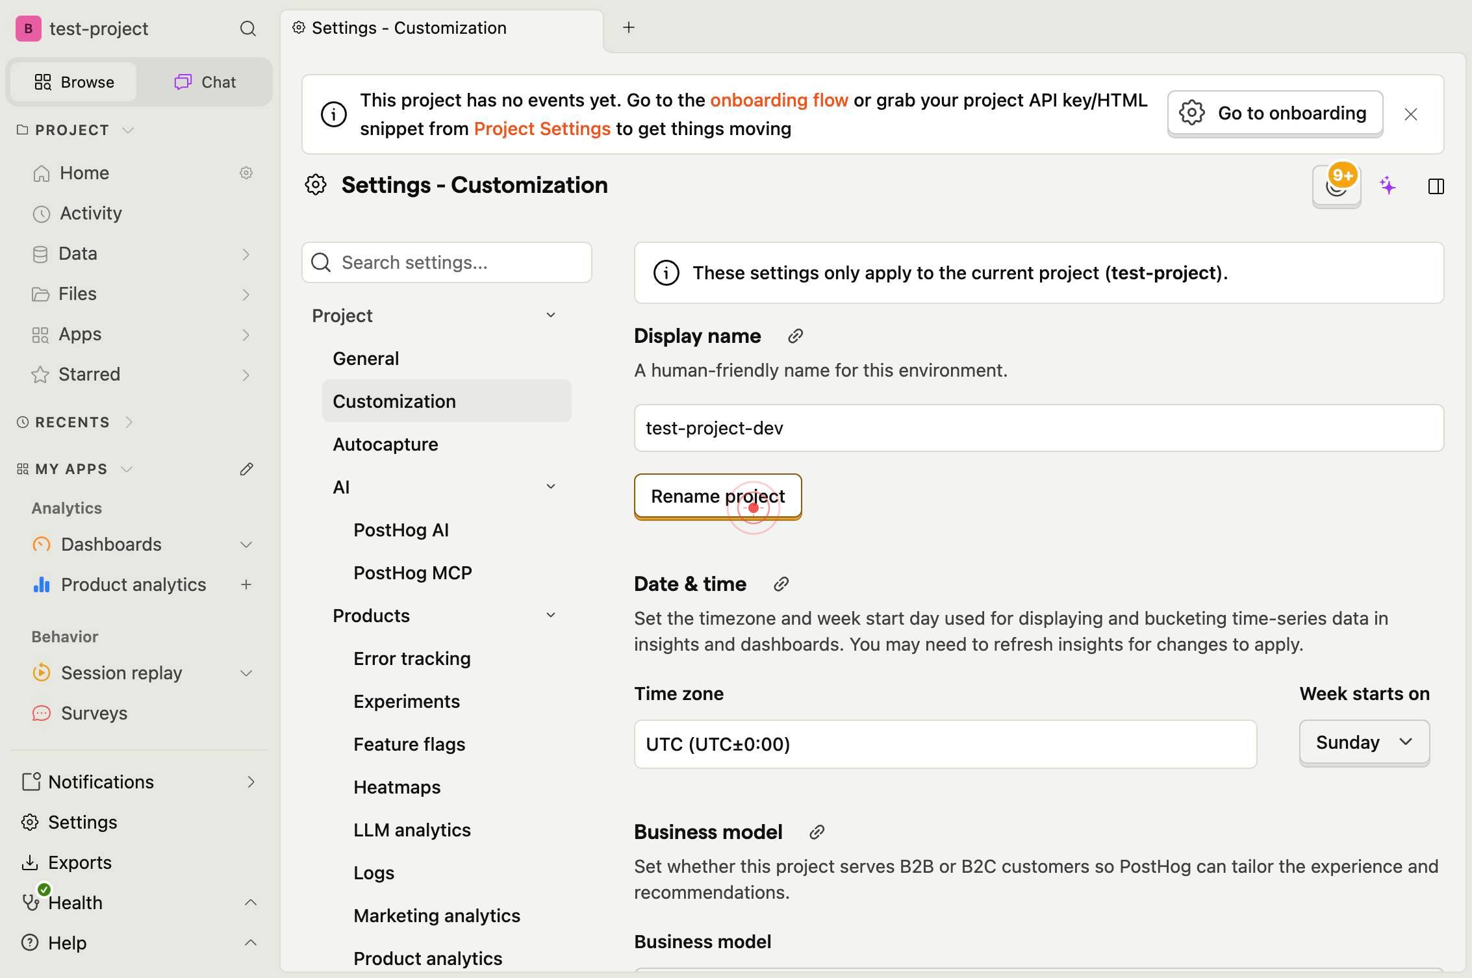The width and height of the screenshot is (1472, 978).
Task: Copy link icon next to Display name
Action: tap(795, 336)
